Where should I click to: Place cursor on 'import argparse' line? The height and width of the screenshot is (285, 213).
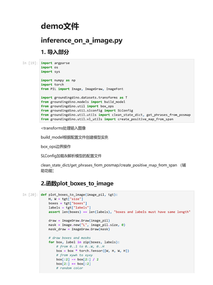[x=55, y=63]
